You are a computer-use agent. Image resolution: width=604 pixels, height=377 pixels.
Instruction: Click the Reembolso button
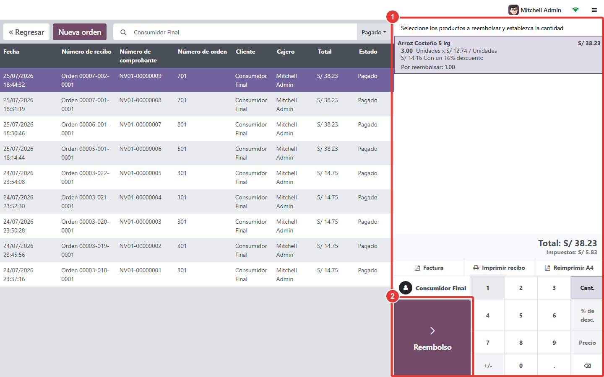432,337
